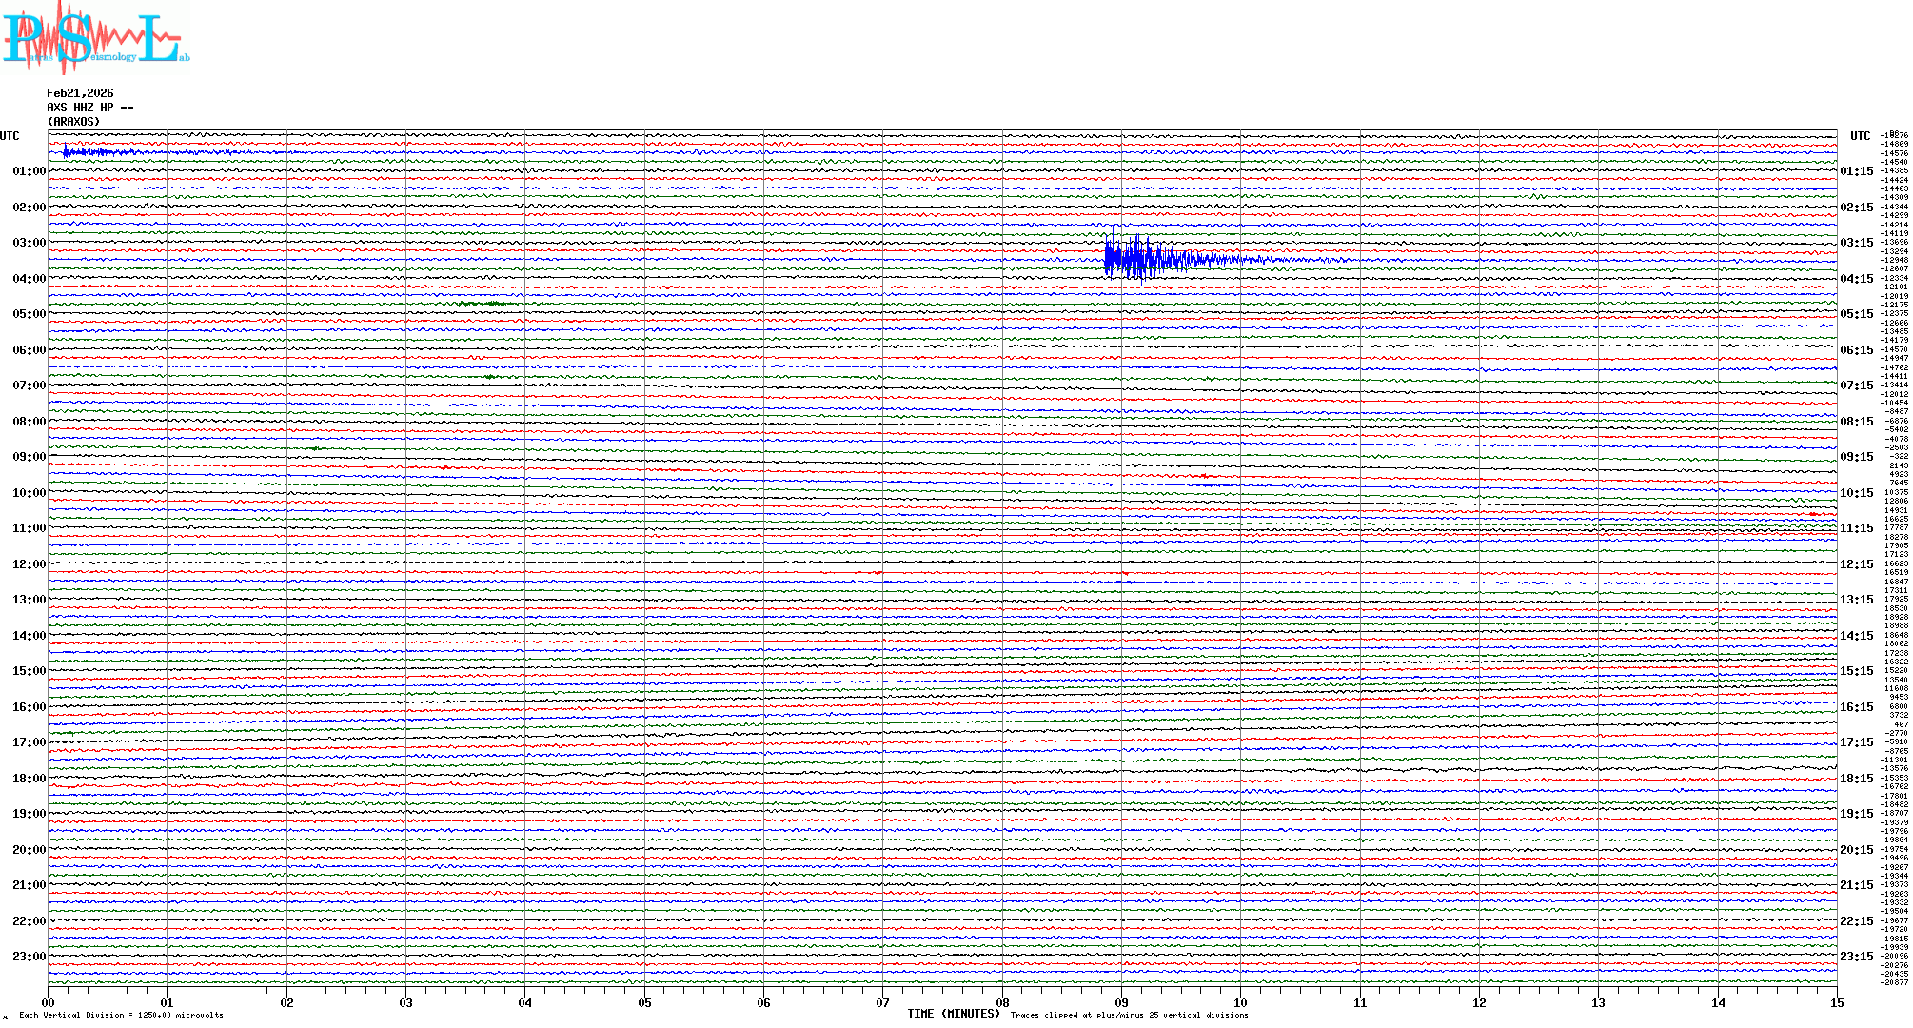
Task: Click the (ARAXOS) station name text
Action: [73, 122]
